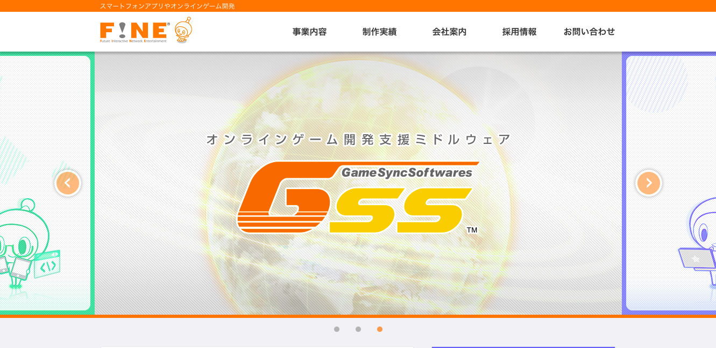The image size is (716, 348).
Task: Click the オンラインゲーム開発支援ミドルウェア heading text
Action: click(x=358, y=140)
